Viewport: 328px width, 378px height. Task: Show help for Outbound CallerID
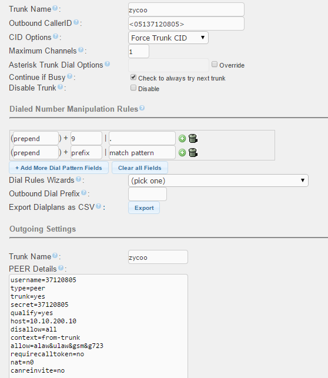click(x=76, y=22)
